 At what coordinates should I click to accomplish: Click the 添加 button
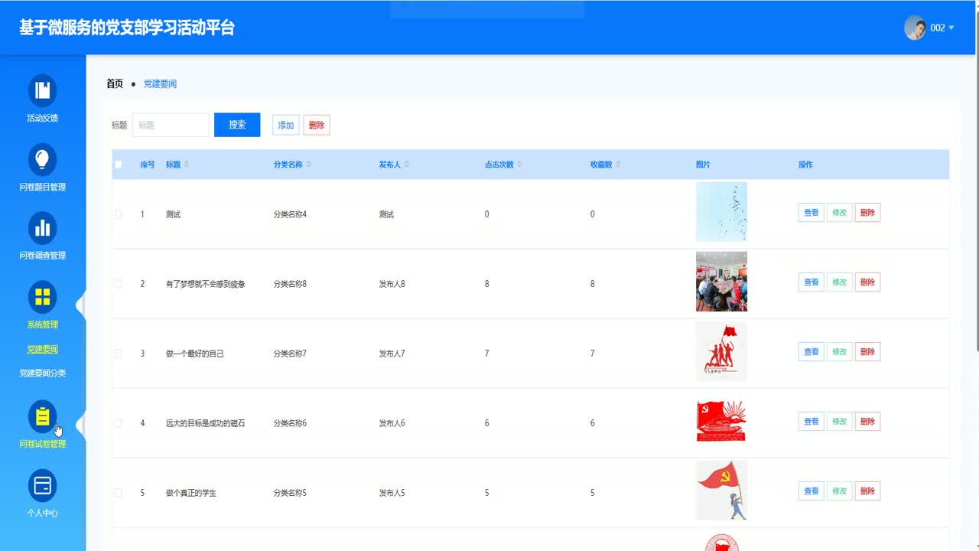coord(286,125)
